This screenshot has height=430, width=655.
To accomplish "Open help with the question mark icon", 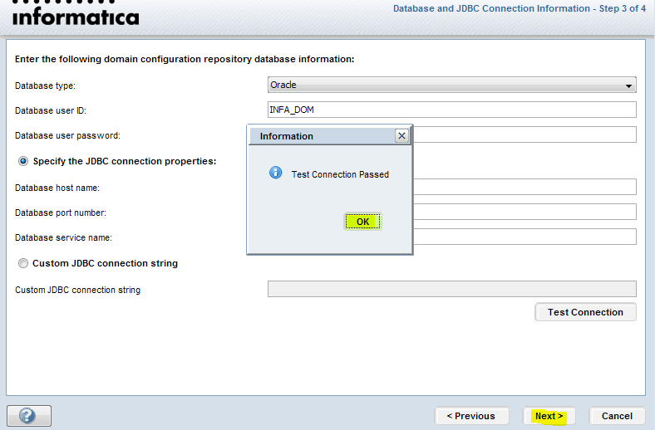I will pos(29,416).
